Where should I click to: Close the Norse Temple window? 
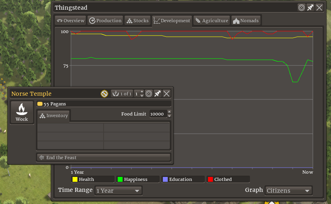coord(167,94)
